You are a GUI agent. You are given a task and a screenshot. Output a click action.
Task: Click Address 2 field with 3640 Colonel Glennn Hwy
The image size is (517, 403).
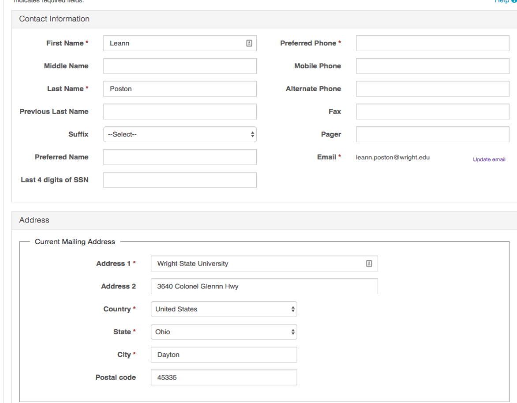tap(264, 286)
